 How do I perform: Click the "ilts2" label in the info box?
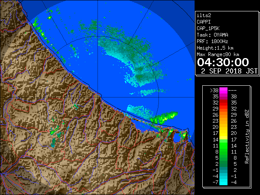point(204,15)
